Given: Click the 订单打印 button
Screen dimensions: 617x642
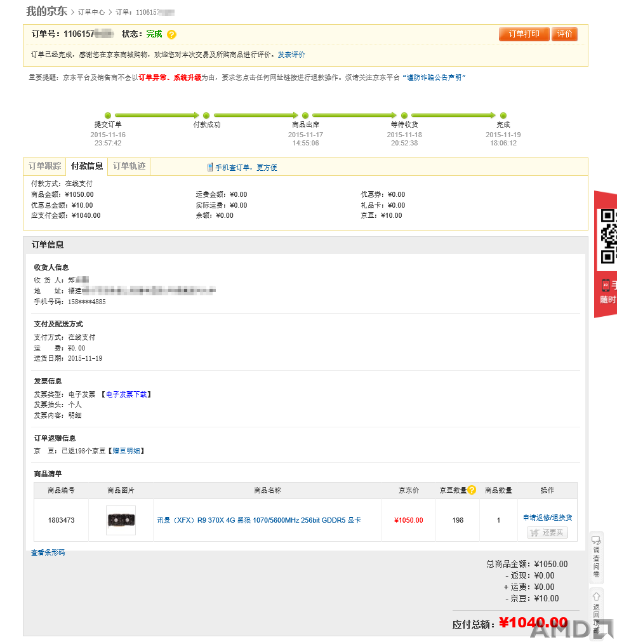Looking at the screenshot, I should (524, 34).
